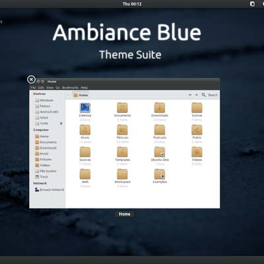
Task: Open the File menu
Action: 33,88
